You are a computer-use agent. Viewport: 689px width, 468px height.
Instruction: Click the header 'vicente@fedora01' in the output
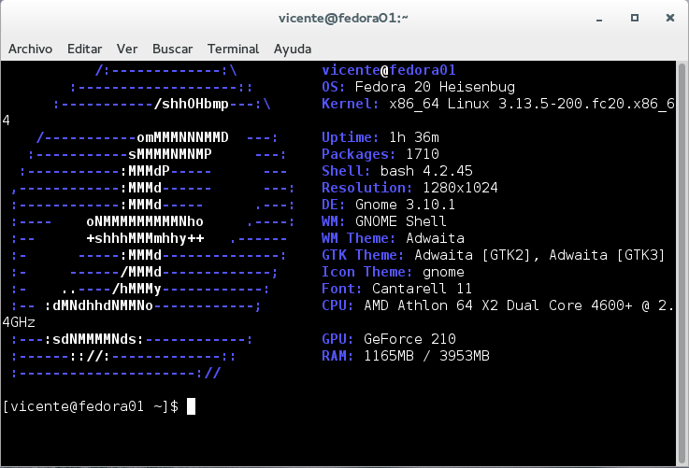pyautogui.click(x=389, y=70)
